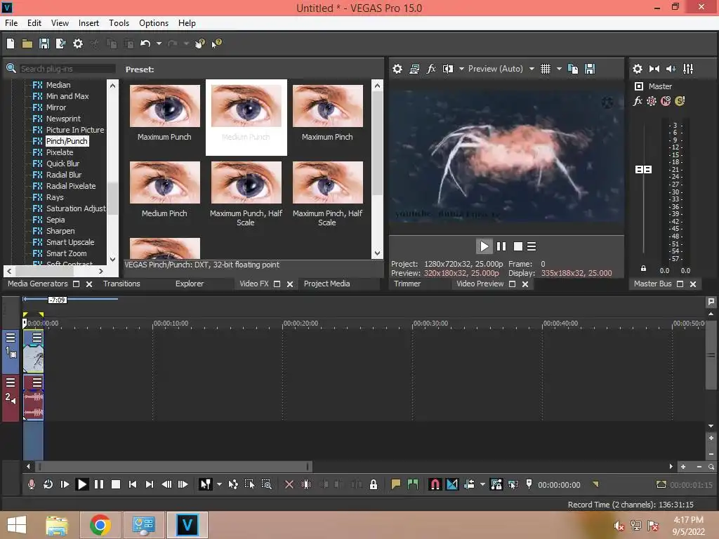Switch to the Trimmer tab
Viewport: 719px width, 539px height.
[x=407, y=284]
